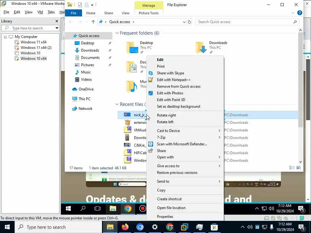
Task: Expand Send to submenu
Action: pos(219,181)
